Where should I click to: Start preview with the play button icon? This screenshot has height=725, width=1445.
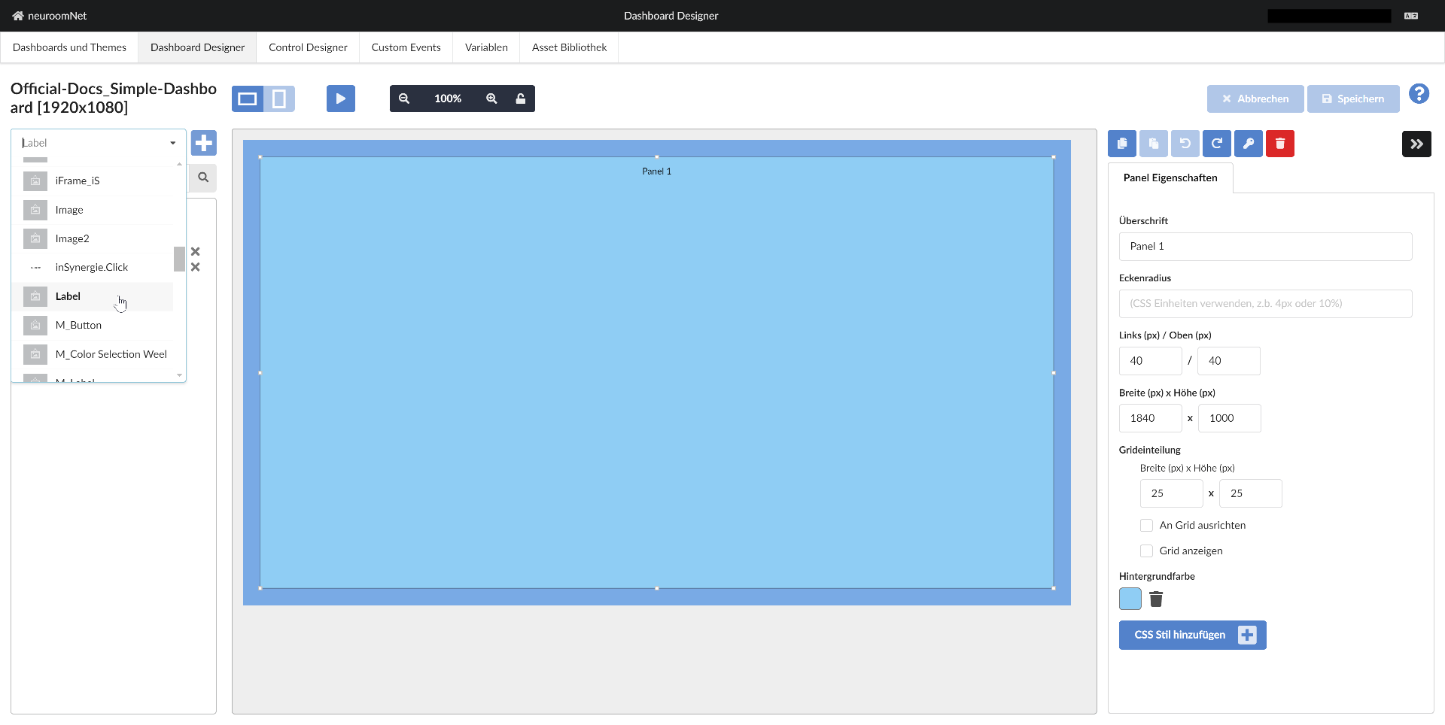[x=340, y=98]
